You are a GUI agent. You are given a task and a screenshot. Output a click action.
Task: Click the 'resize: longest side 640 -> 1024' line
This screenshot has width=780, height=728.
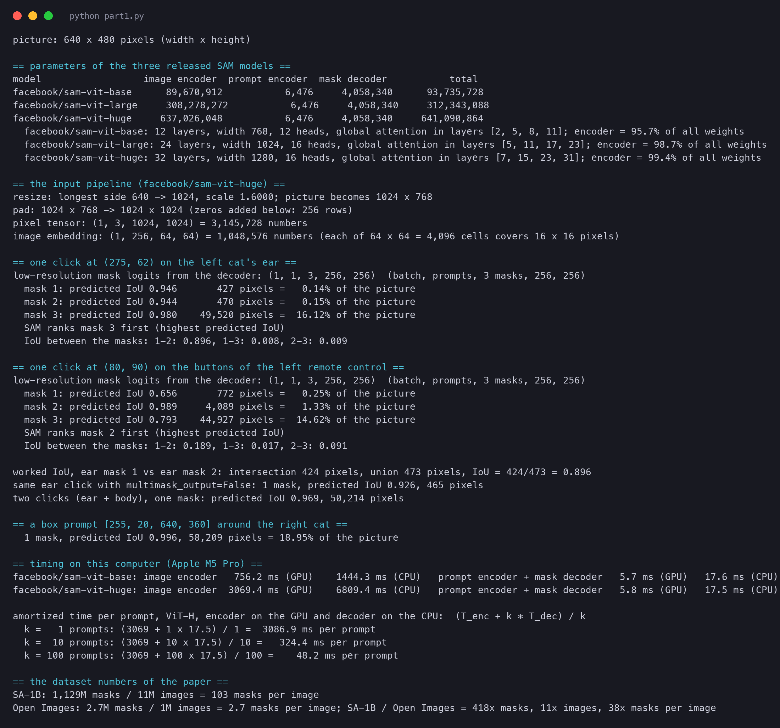[x=222, y=197]
